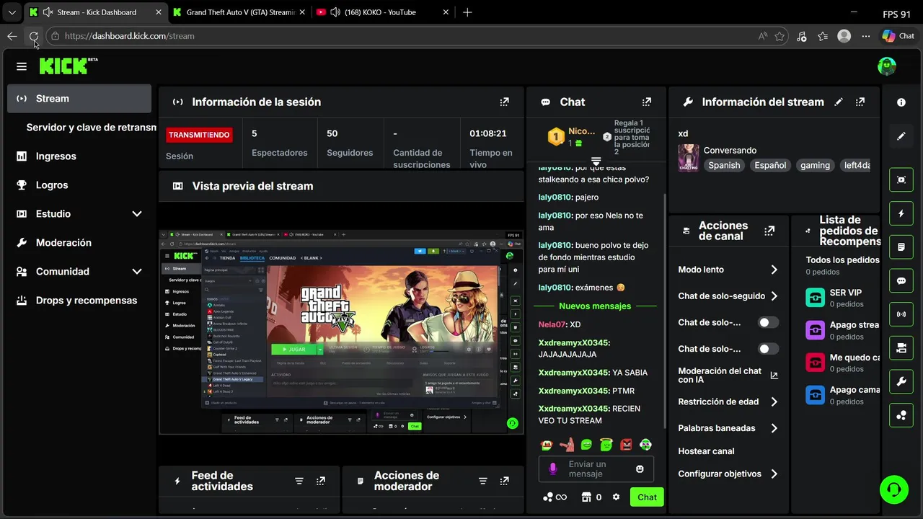Viewport: 923px width, 519px height.
Task: Click the gaming tag chip
Action: tap(815, 165)
